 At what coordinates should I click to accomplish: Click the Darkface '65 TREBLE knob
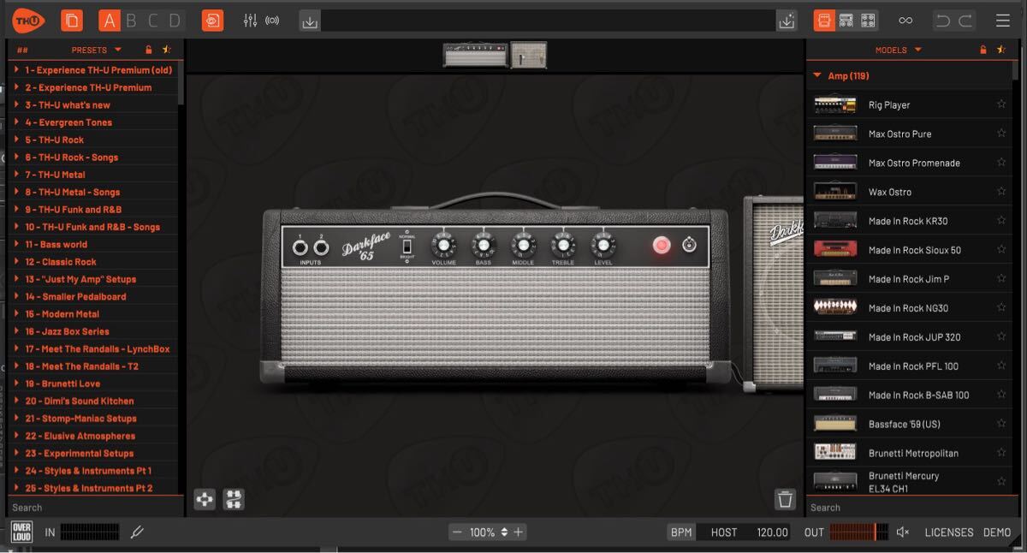click(x=562, y=247)
